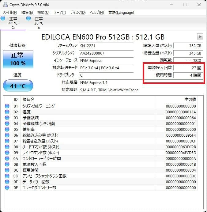
Task: Click the status circle for ID 01 クリティカルワーニング
Action: pyautogui.click(x=7, y=106)
